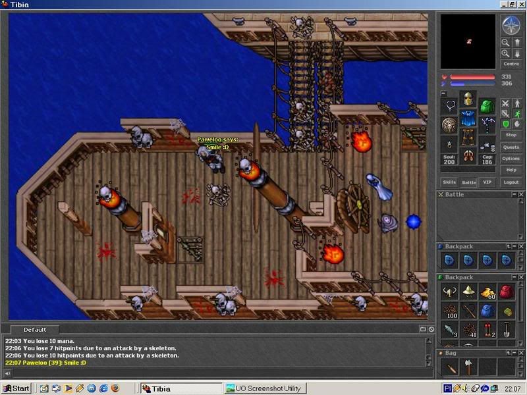This screenshot has width=527, height=395.
Task: Close the Bag panel
Action: (521, 353)
